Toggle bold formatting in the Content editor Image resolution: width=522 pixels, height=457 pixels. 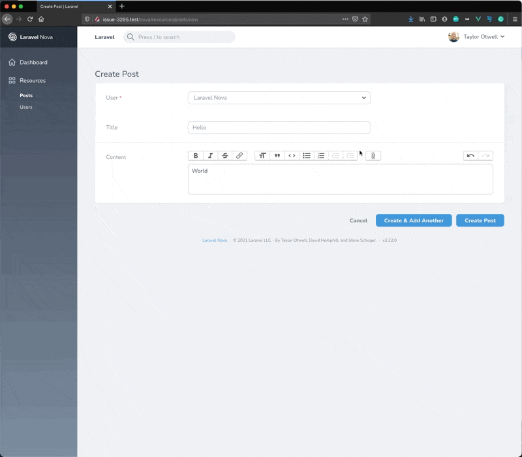(x=196, y=155)
